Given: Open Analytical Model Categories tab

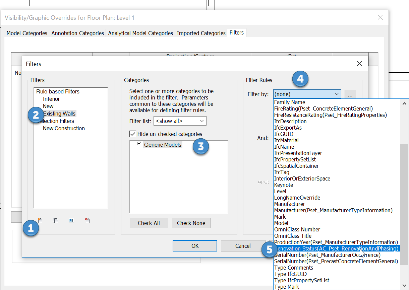Looking at the screenshot, I should point(140,33).
